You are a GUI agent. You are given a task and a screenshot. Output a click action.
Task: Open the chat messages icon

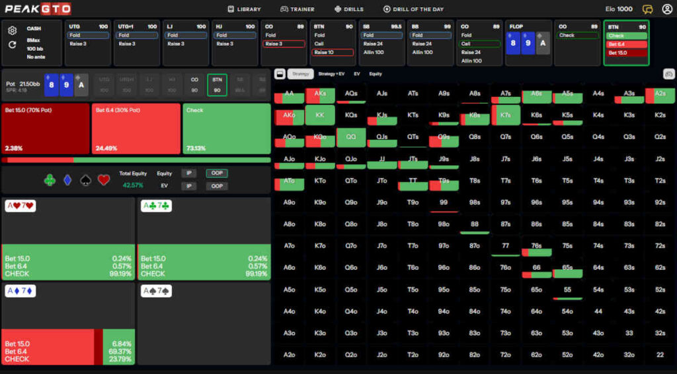pos(647,9)
